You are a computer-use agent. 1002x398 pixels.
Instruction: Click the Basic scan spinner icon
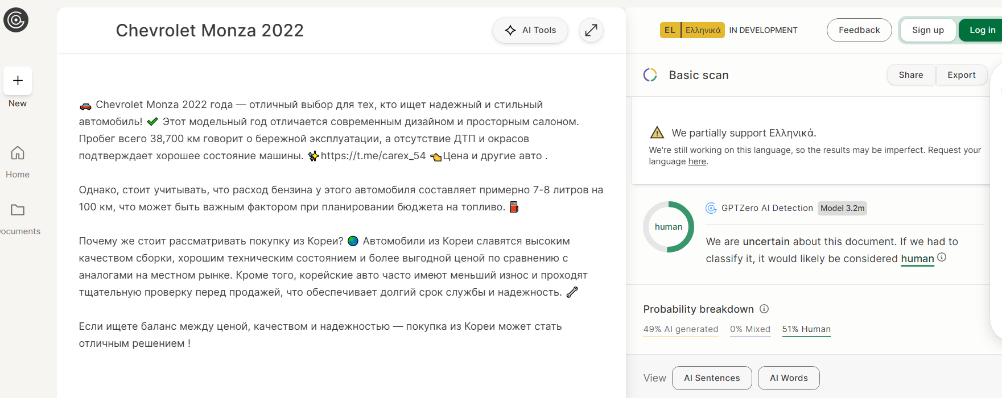650,75
